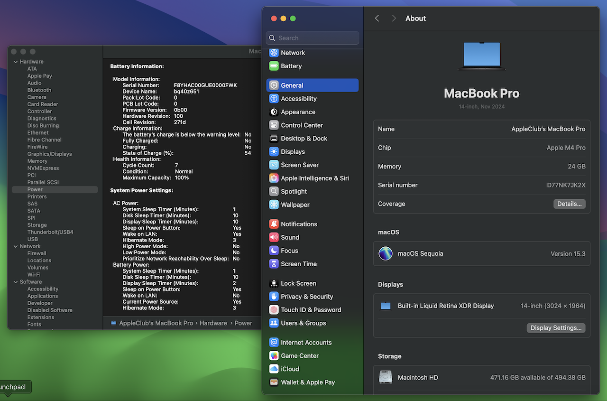Select Card Reader in System Information
607x401 pixels.
point(43,104)
